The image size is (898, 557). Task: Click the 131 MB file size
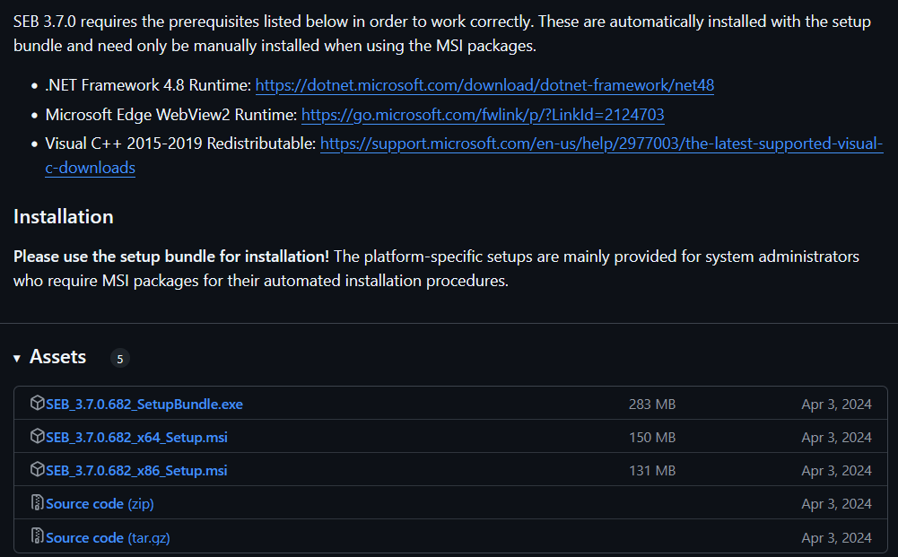(x=652, y=471)
